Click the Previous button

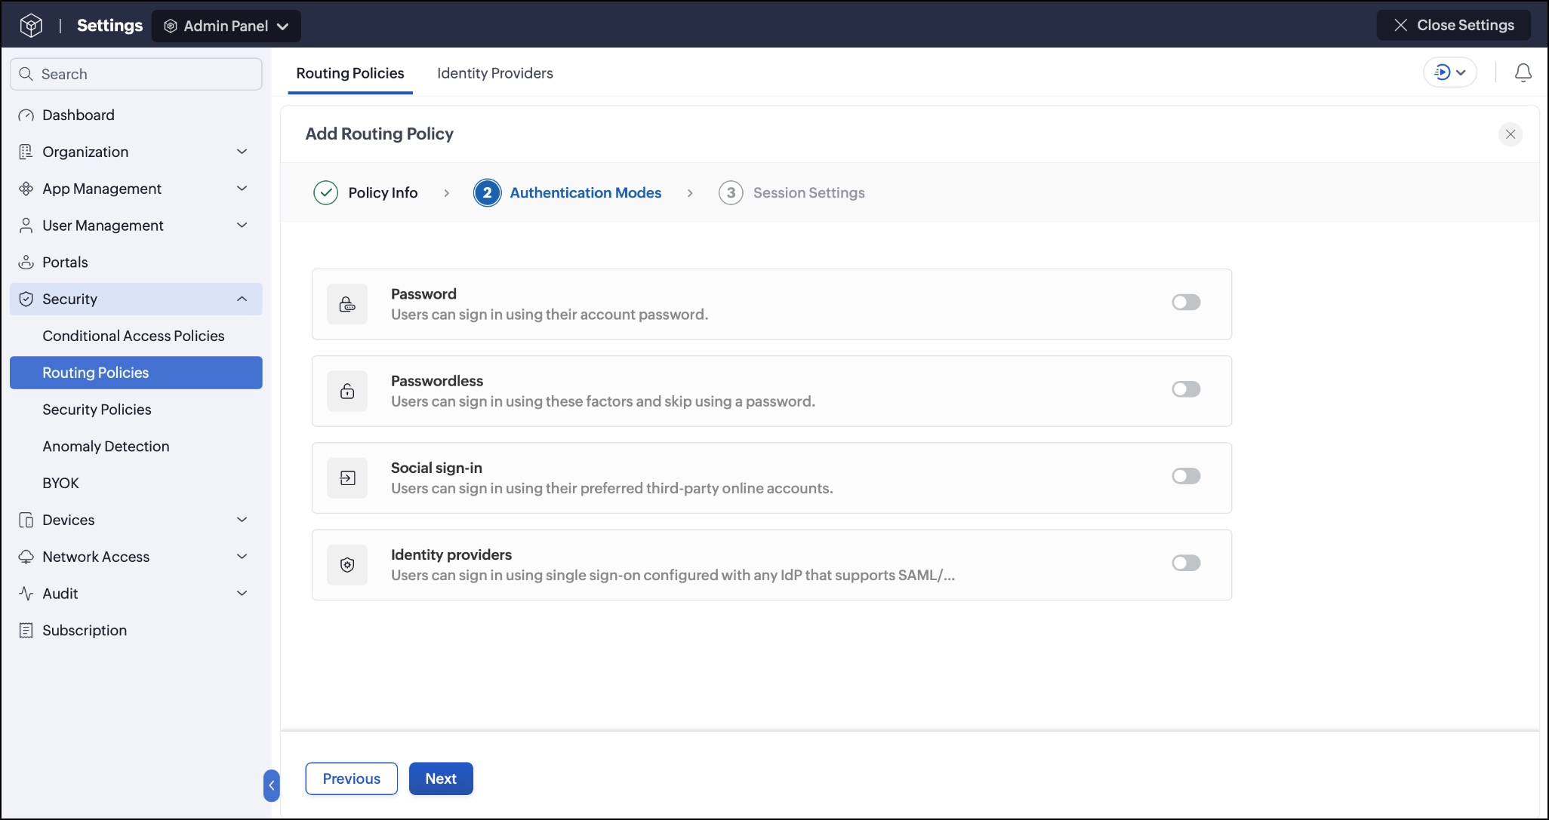tap(351, 779)
